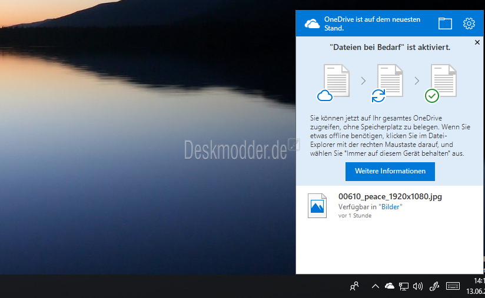
Task: Close the "Dateien bei Bedarf" info banner
Action: coord(477,42)
